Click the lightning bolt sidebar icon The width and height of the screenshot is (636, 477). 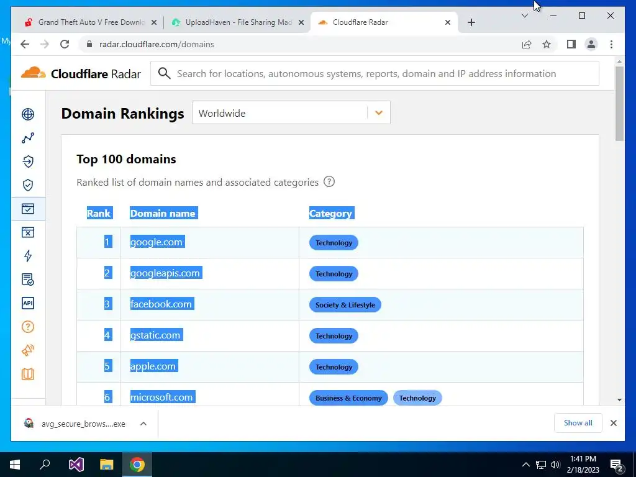click(x=28, y=255)
